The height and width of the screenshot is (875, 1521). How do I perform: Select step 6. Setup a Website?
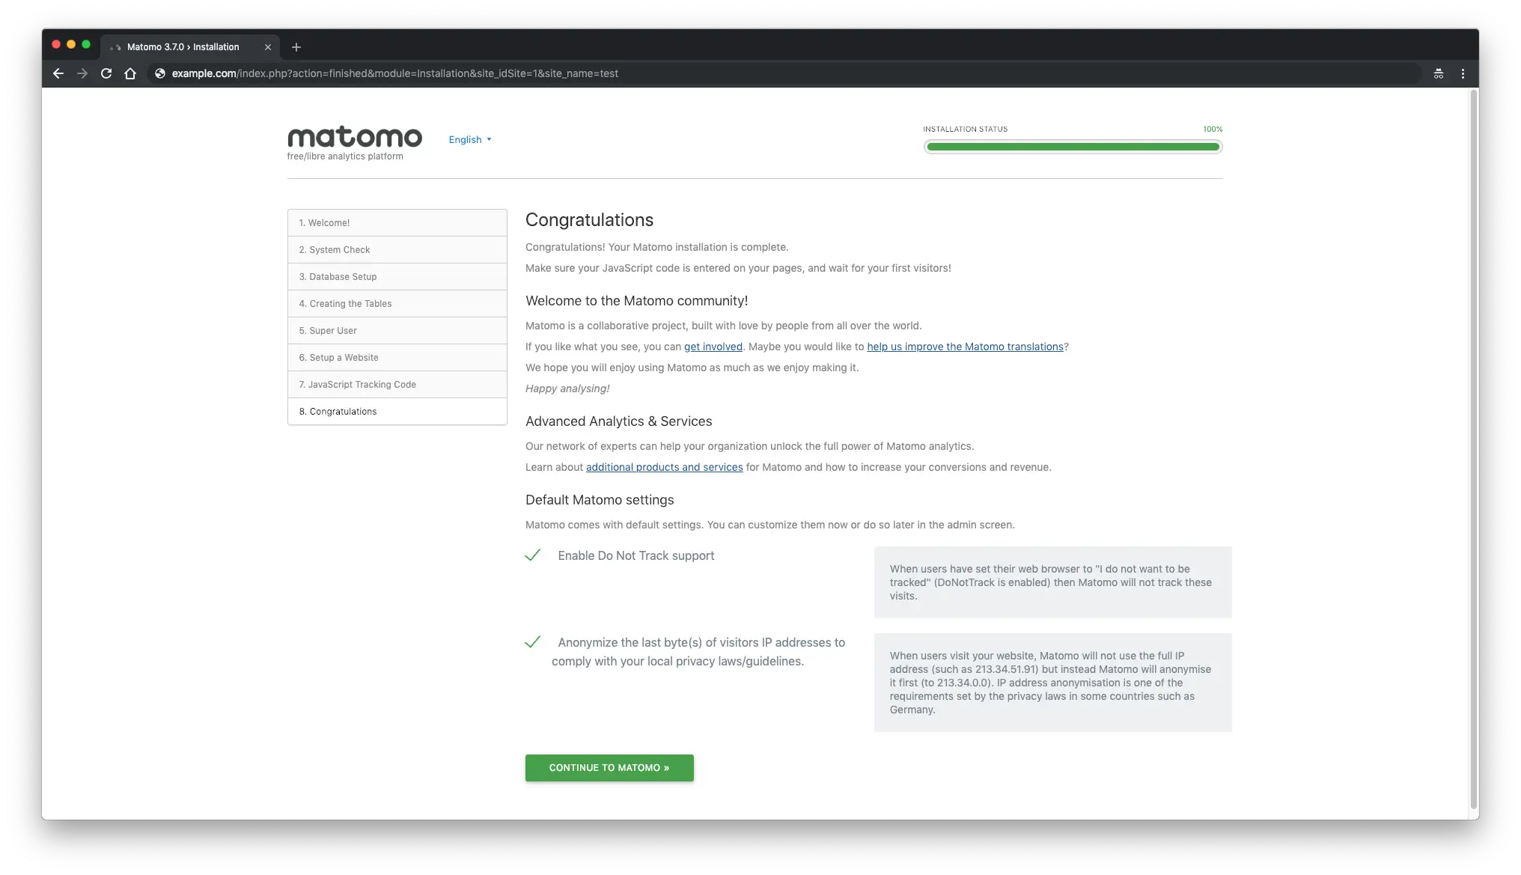(397, 358)
